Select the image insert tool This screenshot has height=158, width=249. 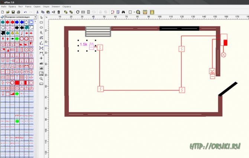[41, 74]
